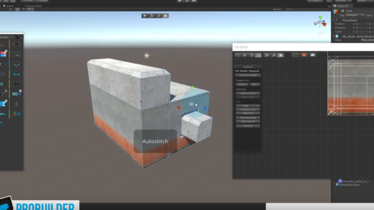The width and height of the screenshot is (374, 210).
Task: Click Flip Vertical button
Action: pos(248,122)
